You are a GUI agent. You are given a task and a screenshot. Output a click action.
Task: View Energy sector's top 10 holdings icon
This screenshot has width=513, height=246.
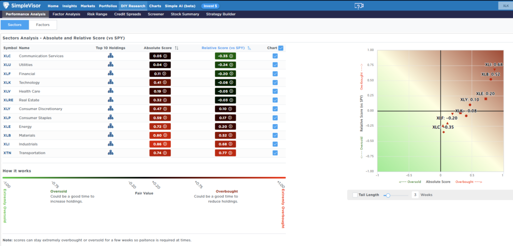coord(110,126)
